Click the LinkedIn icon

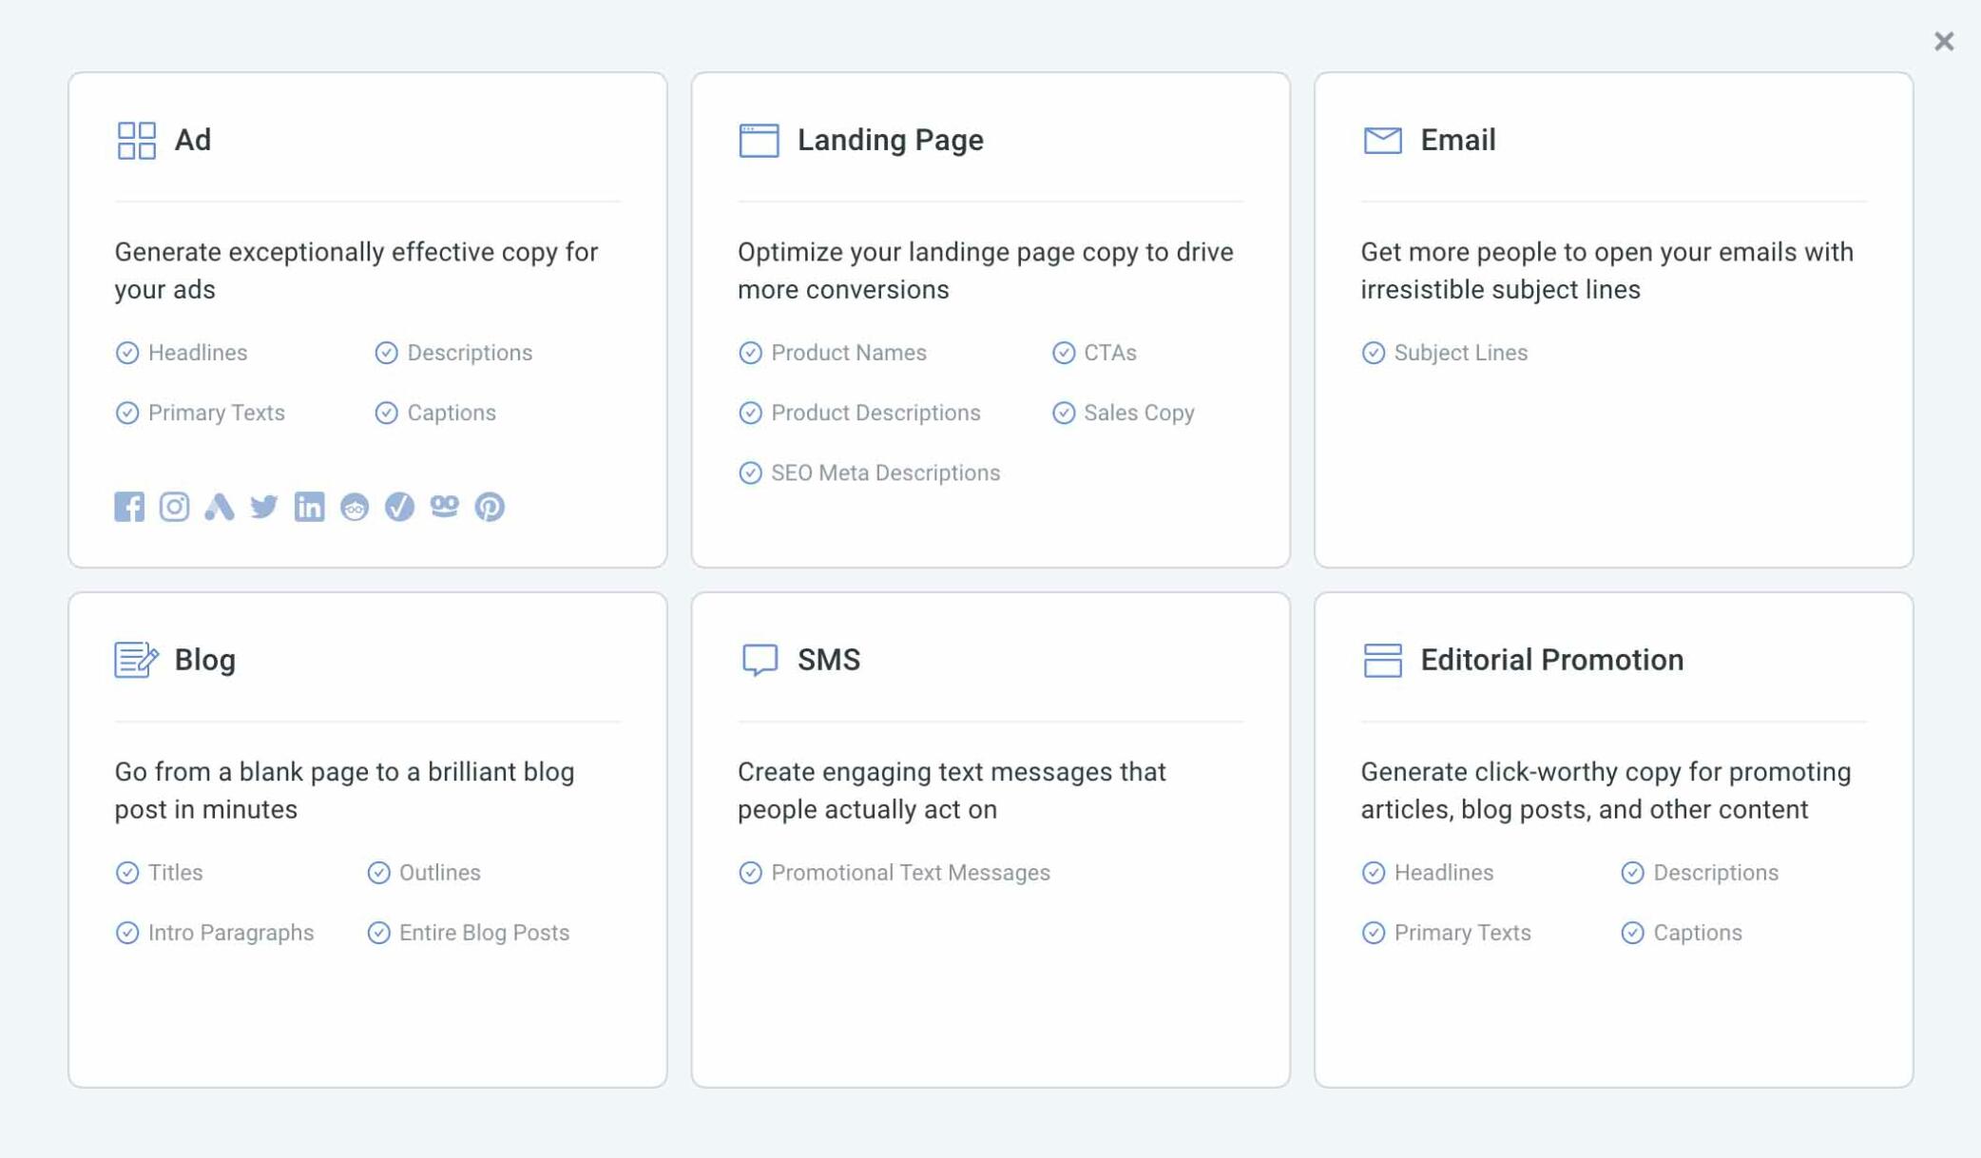[309, 507]
